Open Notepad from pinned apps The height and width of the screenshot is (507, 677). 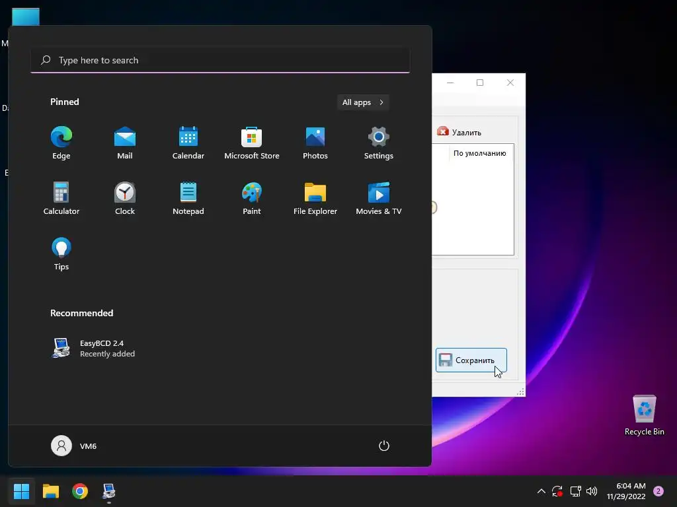coord(188,198)
